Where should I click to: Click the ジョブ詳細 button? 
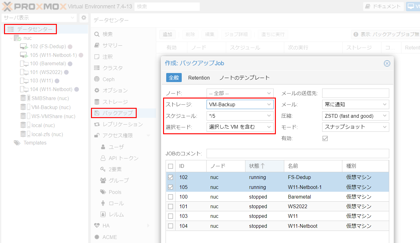[x=237, y=34]
